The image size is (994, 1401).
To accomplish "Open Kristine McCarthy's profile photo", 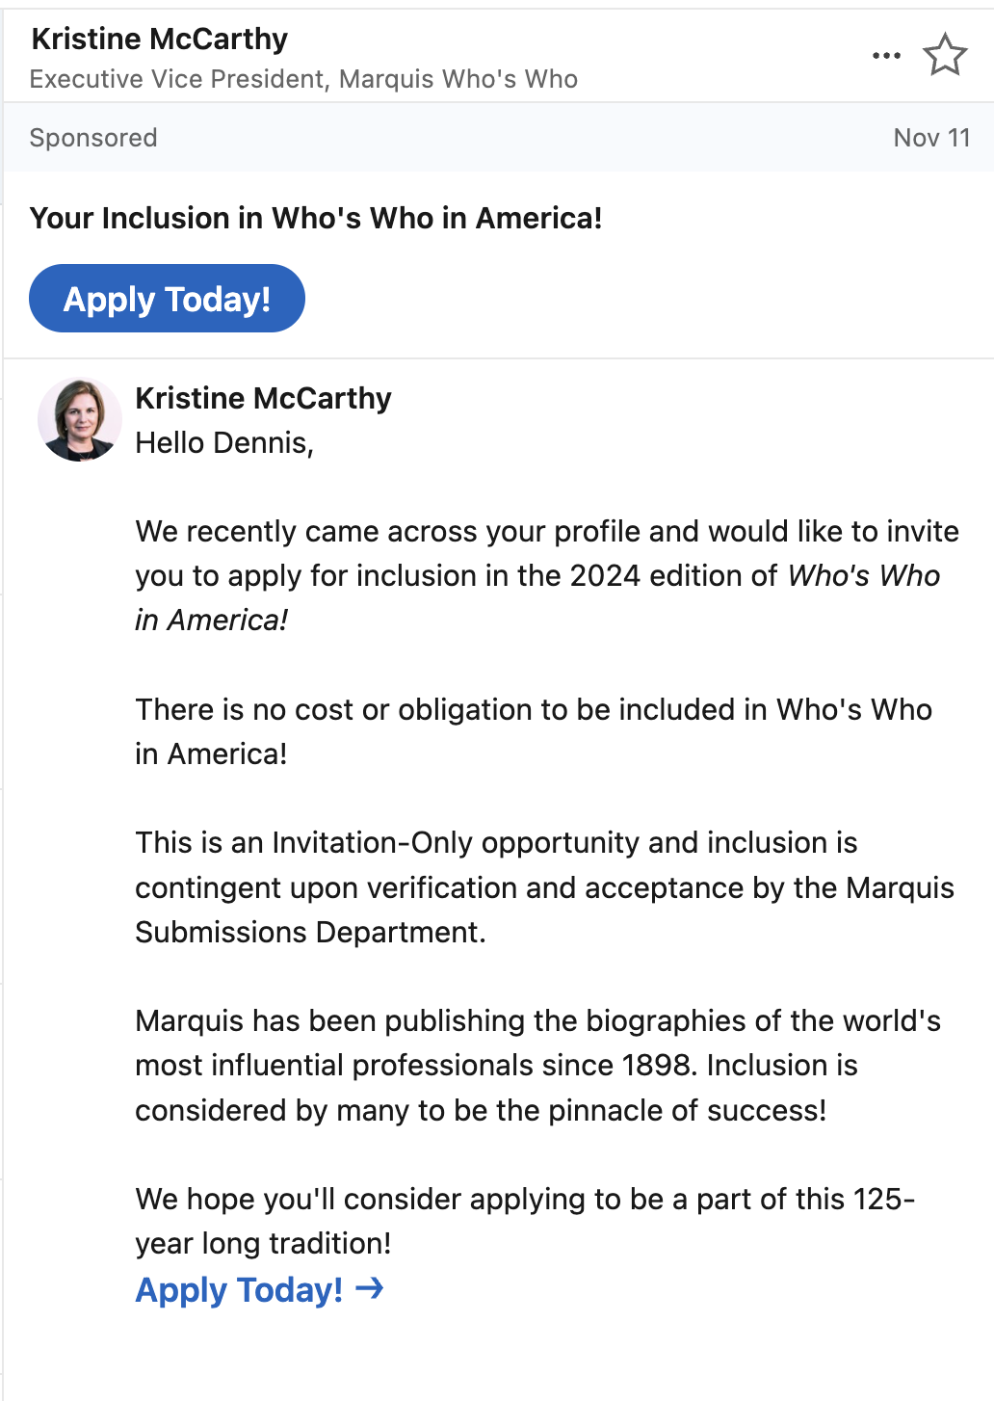I will click(80, 419).
